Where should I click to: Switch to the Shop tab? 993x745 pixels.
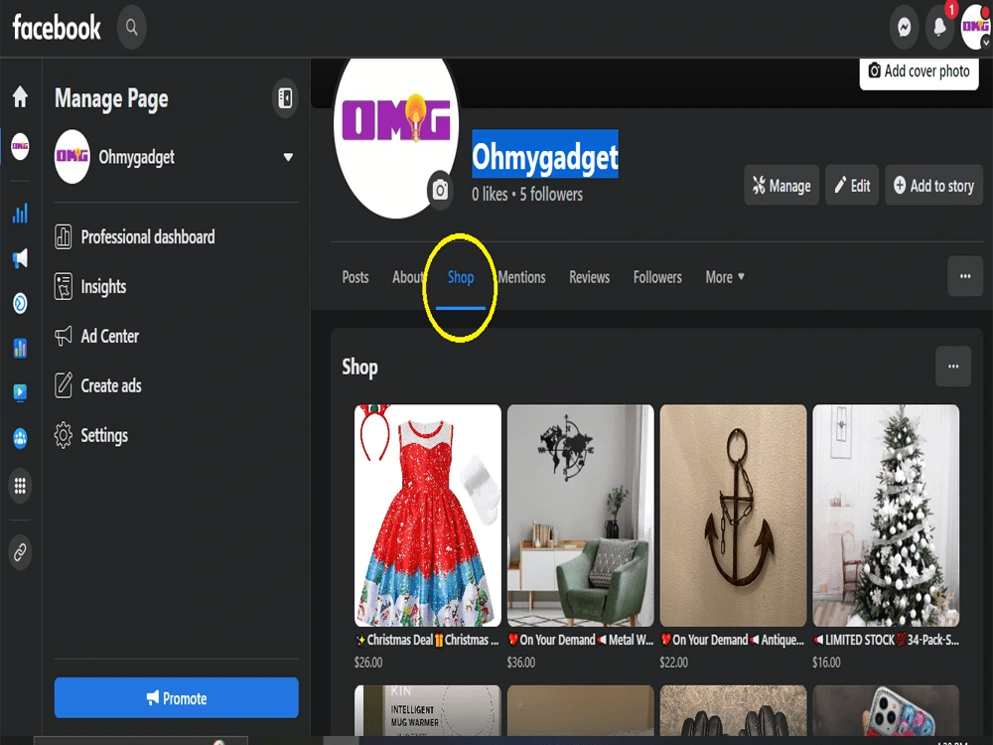(460, 277)
